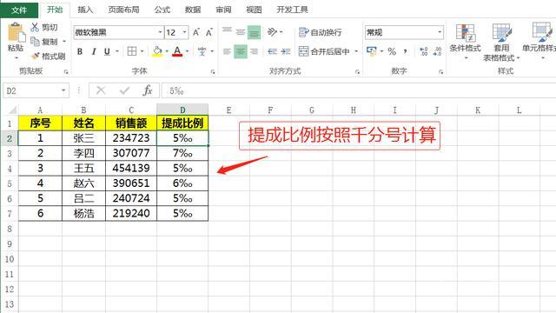Switch to the 开发工具 Developer tab
This screenshot has width=556, height=313.
click(292, 10)
